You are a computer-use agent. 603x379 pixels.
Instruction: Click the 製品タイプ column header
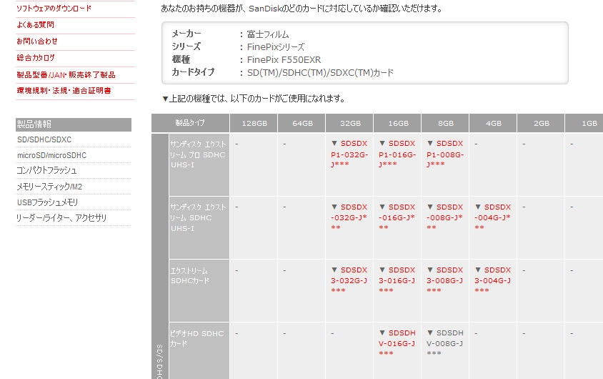(190, 123)
